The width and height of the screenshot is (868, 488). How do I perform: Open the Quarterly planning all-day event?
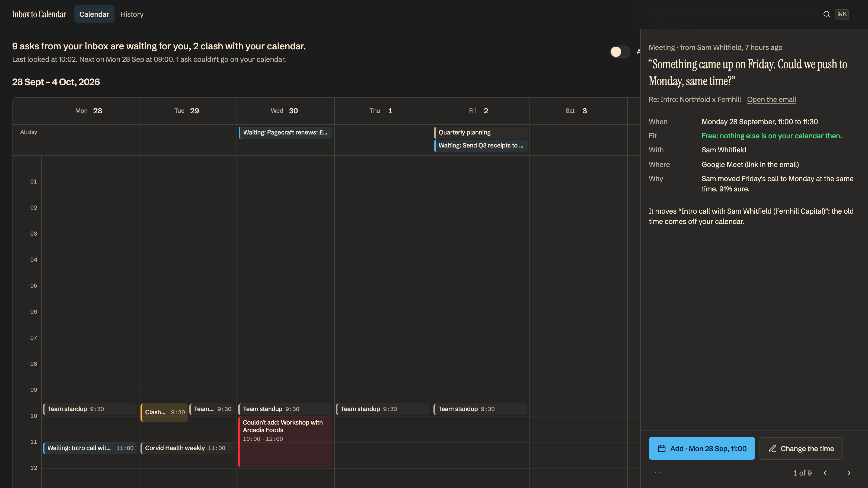[x=481, y=132]
